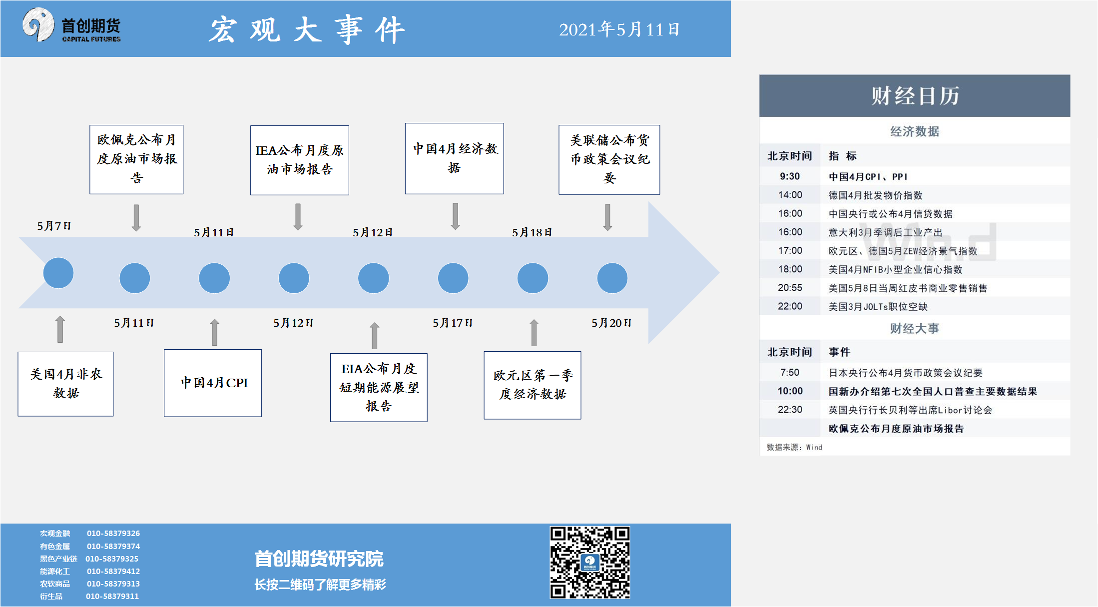
Task: Select the 7:50 日本央行货币政策会议纪要 row
Action: [915, 372]
